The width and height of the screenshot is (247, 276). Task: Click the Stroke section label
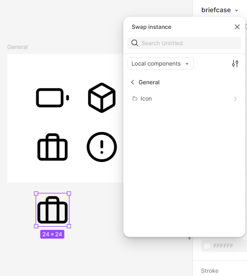tap(210, 271)
